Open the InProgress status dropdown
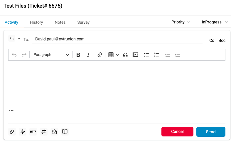This screenshot has height=142, width=231. (215, 22)
